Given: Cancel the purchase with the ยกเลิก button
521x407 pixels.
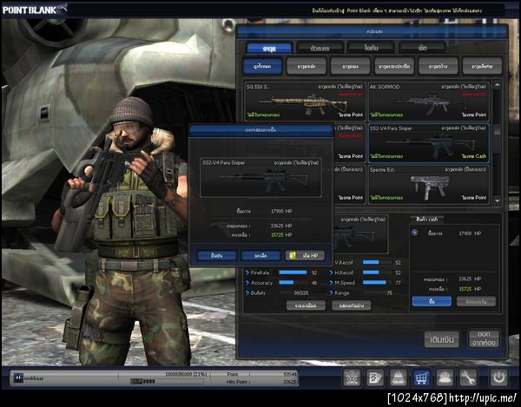Looking at the screenshot, I should pyautogui.click(x=260, y=256).
